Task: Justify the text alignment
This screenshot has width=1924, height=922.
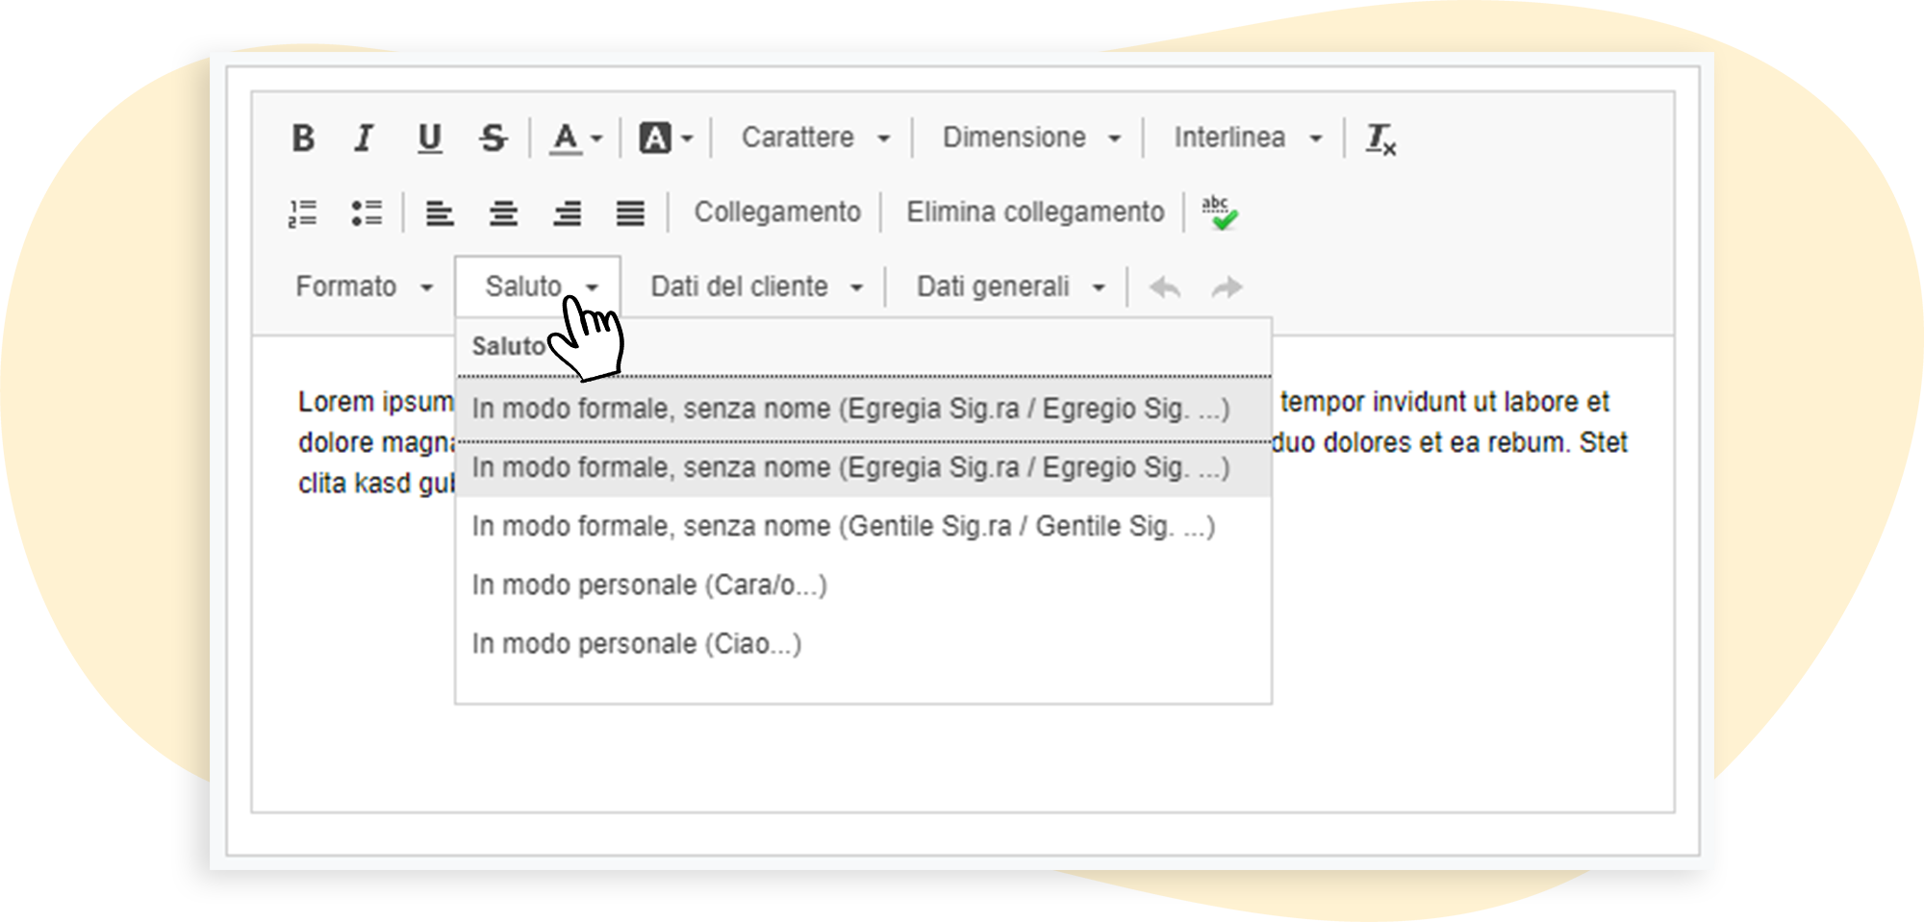Action: [x=630, y=212]
